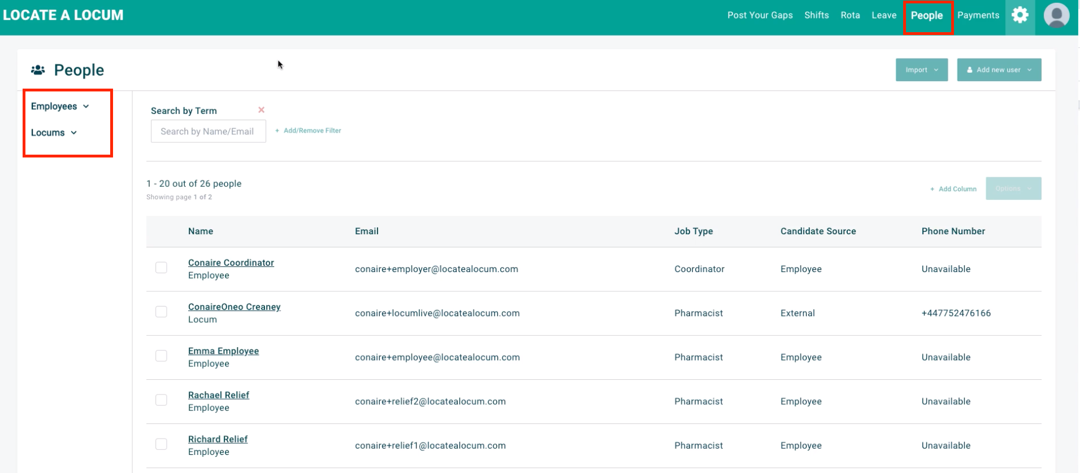Click the External candidate source cell
This screenshot has width=1080, height=473.
coord(798,313)
